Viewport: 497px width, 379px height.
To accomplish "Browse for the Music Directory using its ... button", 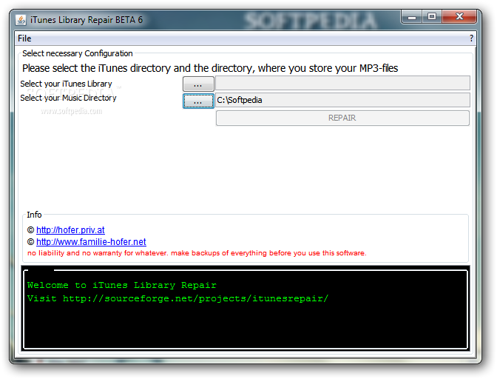I will pos(198,101).
